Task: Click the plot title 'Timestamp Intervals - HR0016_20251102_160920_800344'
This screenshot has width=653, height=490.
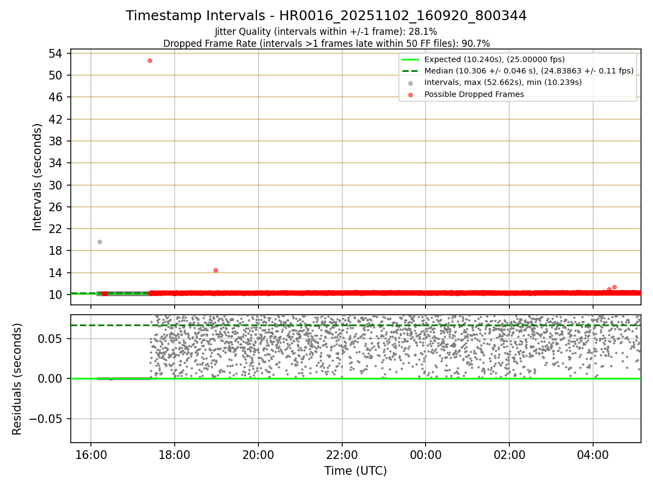Action: click(x=326, y=16)
